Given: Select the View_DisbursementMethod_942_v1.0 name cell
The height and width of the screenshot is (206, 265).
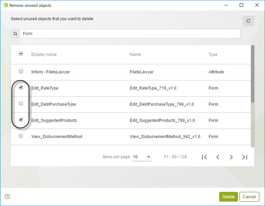Looking at the screenshot, I should (165, 137).
